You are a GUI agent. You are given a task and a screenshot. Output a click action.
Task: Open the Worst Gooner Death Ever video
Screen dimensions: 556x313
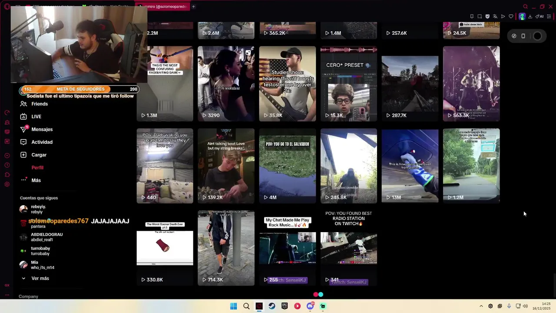click(x=165, y=248)
